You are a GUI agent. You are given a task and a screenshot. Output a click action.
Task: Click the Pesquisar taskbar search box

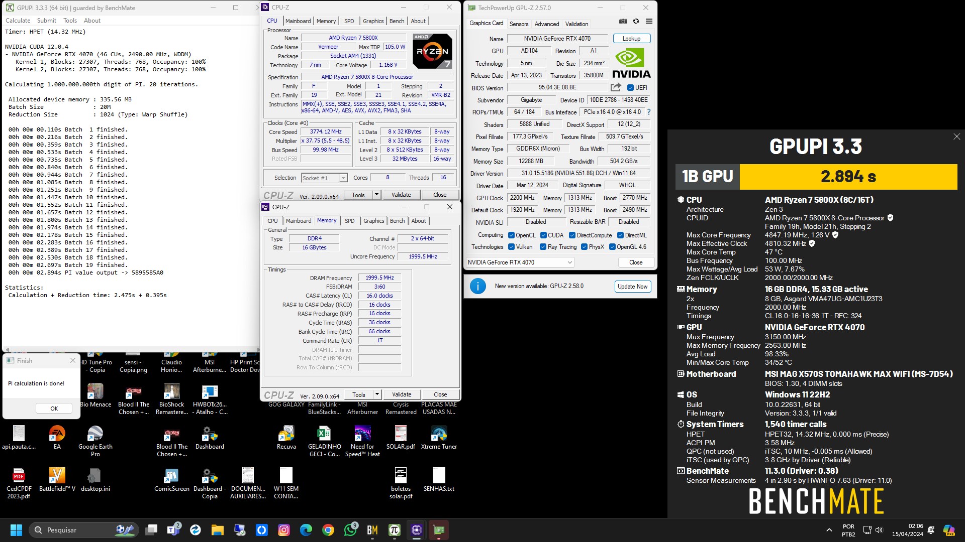83,530
